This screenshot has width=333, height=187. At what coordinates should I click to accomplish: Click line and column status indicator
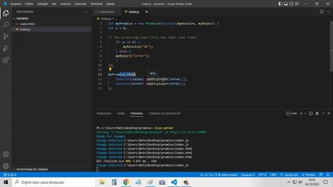pos(219,175)
